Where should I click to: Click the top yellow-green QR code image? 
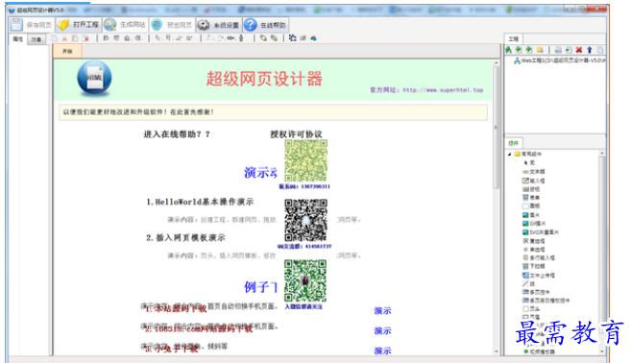pos(306,160)
